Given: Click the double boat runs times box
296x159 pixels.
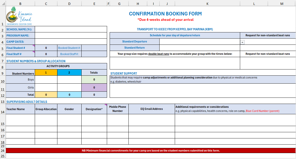Looking at the screenshot, I should 175,63.
